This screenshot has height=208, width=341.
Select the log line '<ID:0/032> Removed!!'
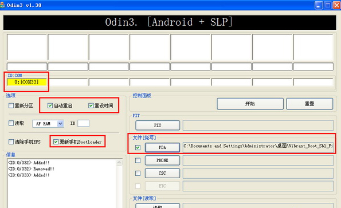[x=31, y=169]
